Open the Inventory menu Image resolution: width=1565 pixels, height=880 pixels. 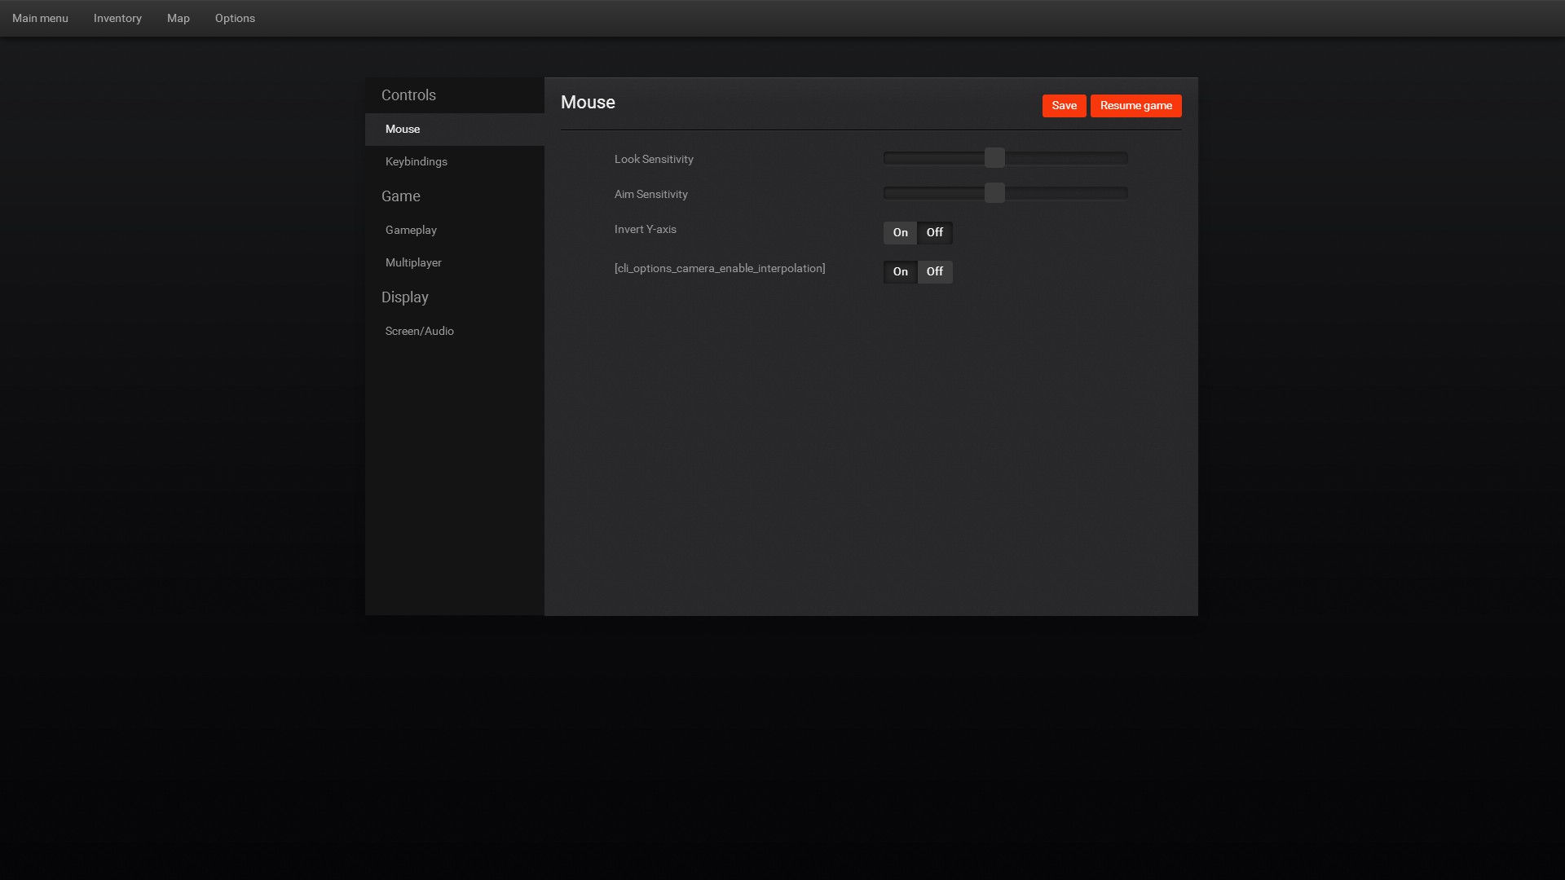coord(117,18)
